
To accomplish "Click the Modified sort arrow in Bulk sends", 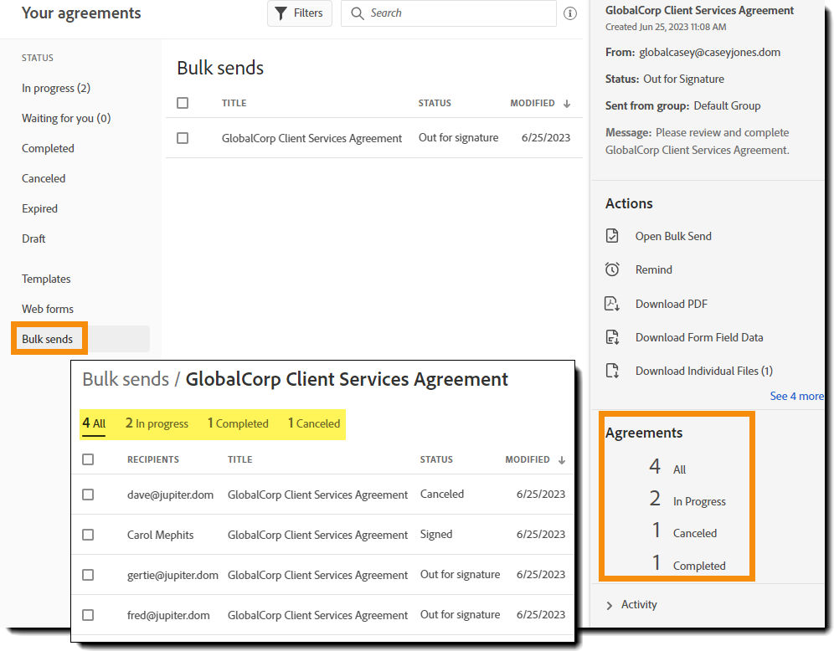I will click(x=567, y=103).
